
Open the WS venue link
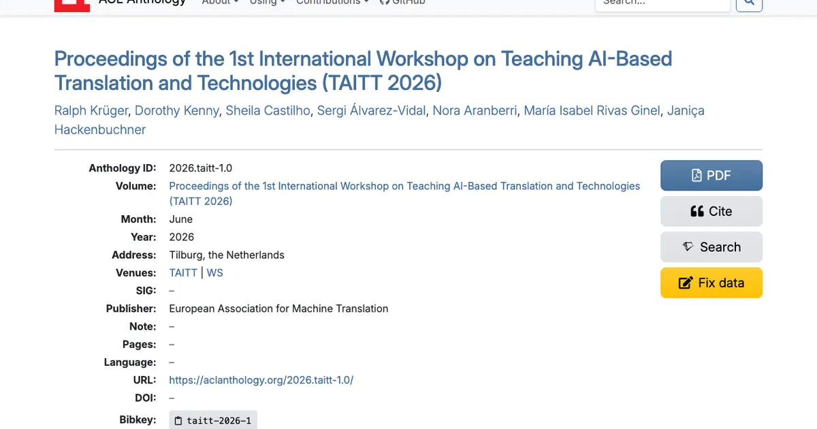pos(215,273)
